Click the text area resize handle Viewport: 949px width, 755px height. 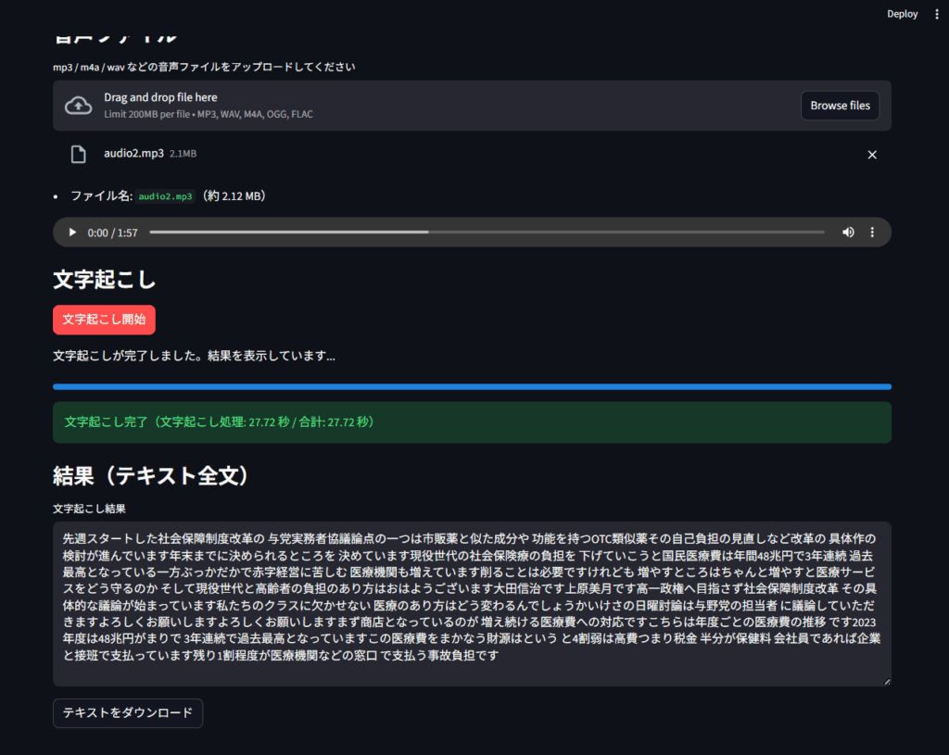click(x=886, y=681)
